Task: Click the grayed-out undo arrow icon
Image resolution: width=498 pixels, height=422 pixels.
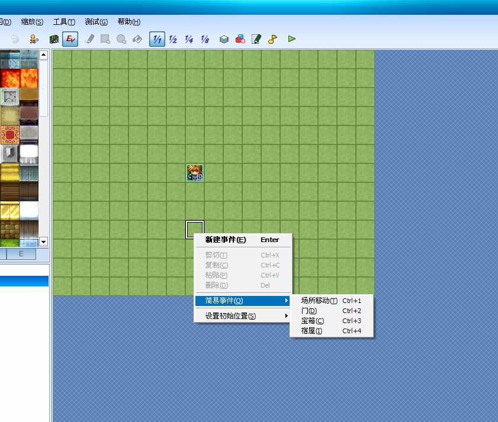Action: coord(15,39)
